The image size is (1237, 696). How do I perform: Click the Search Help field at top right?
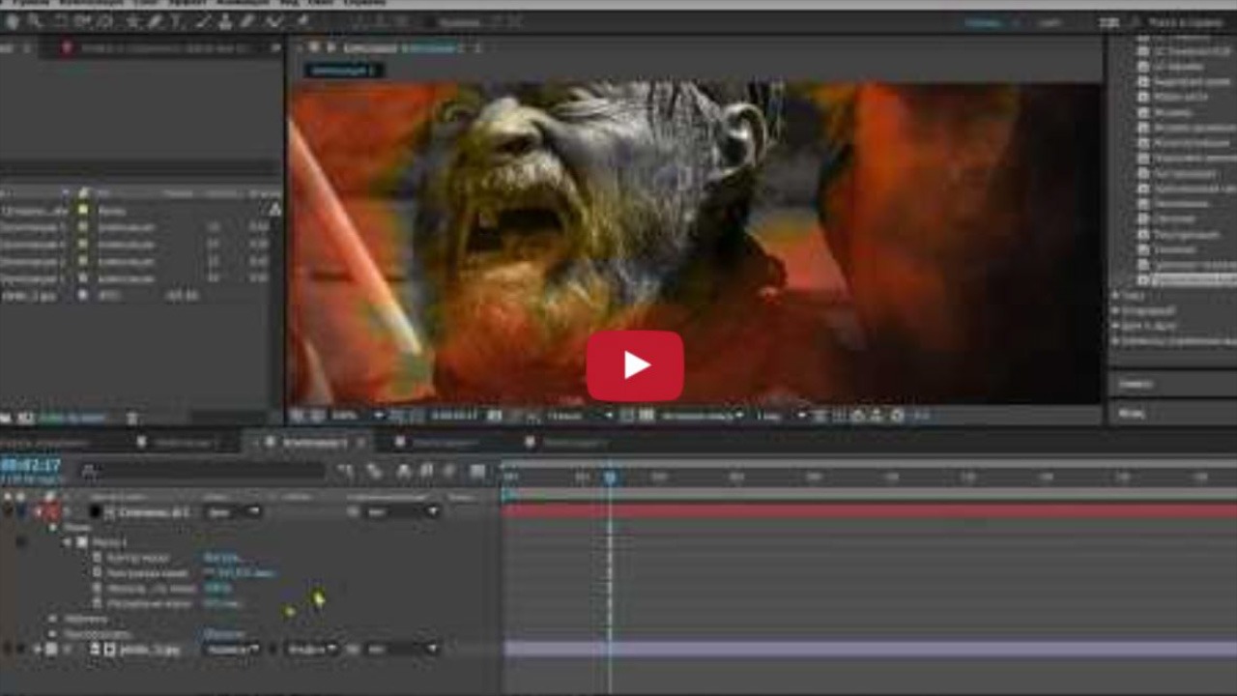[1187, 21]
